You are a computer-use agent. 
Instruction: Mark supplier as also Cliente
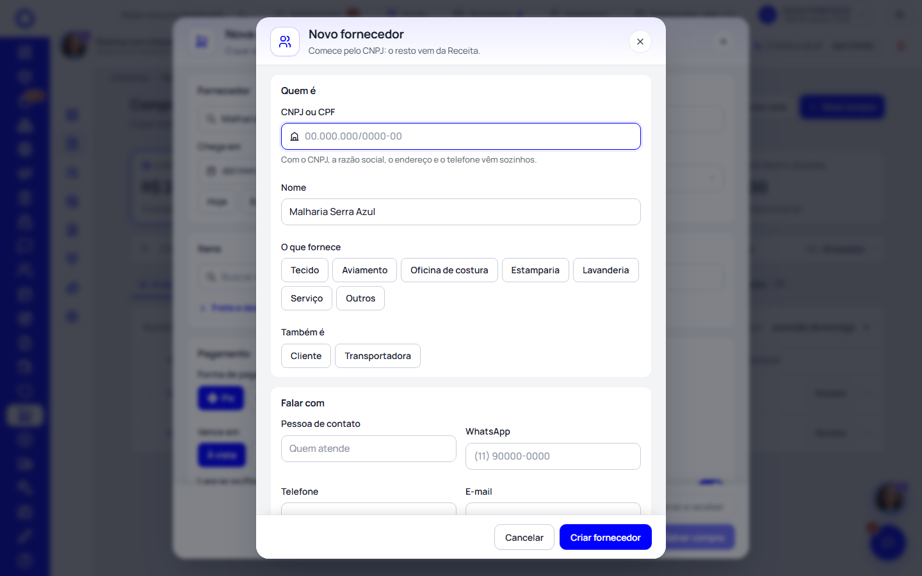[306, 356]
